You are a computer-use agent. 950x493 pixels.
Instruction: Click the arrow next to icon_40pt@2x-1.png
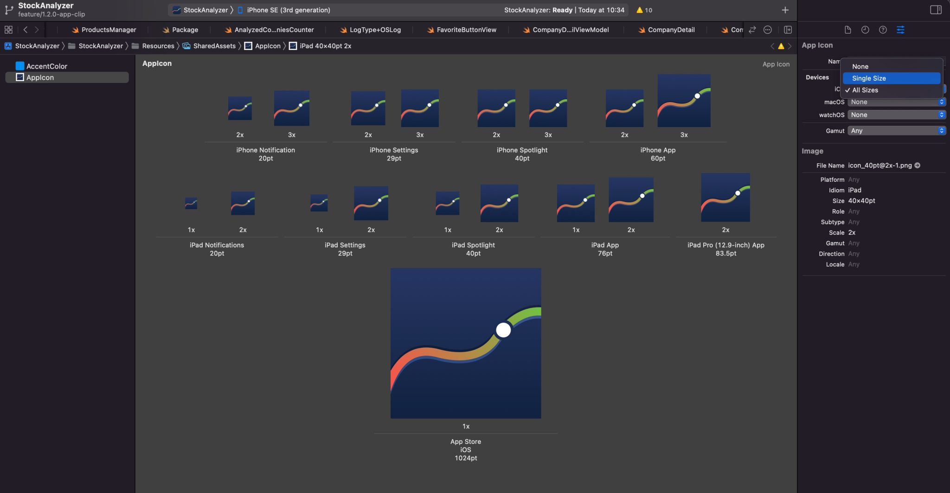point(918,165)
